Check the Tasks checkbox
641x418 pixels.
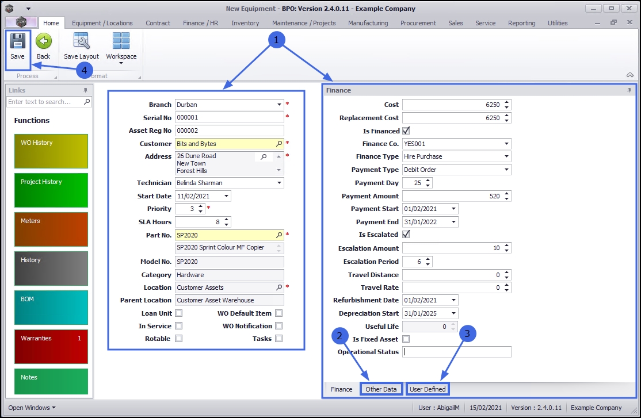click(279, 338)
